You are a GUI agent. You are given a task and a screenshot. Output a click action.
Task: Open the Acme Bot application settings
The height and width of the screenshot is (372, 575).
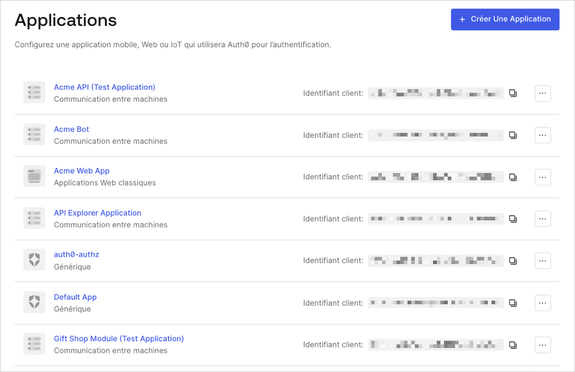pos(71,129)
